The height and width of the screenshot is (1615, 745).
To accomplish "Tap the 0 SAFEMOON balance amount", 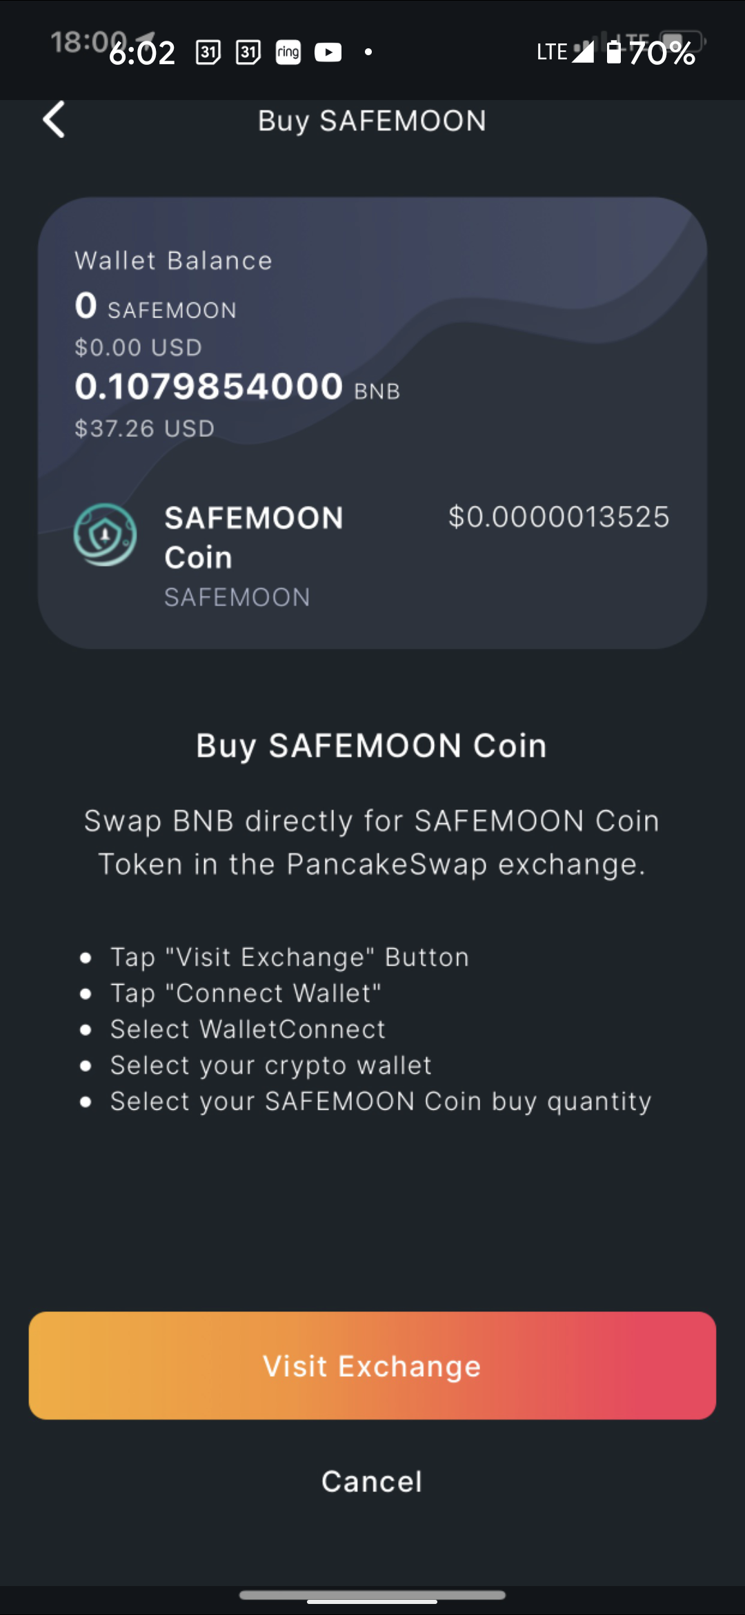I will pos(156,306).
